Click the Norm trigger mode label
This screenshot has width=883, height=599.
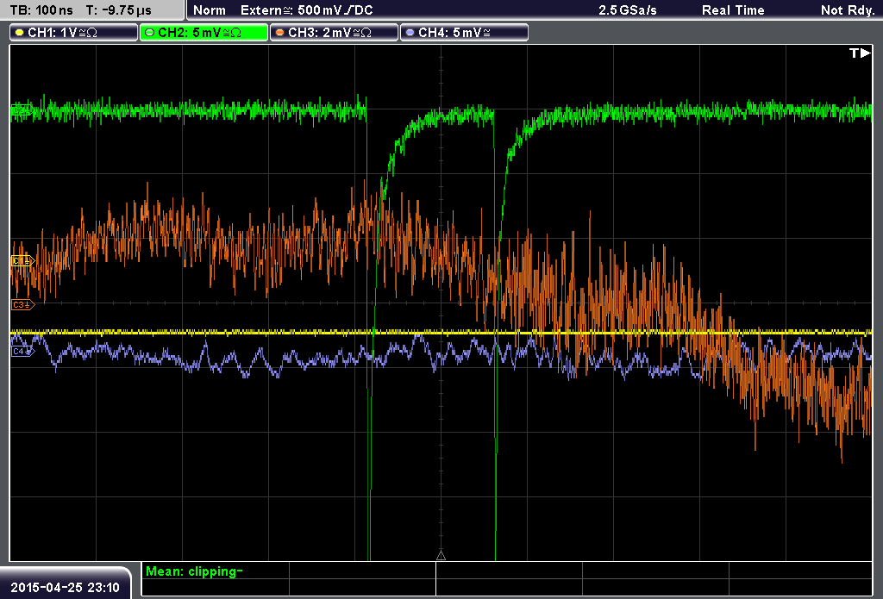coord(210,10)
